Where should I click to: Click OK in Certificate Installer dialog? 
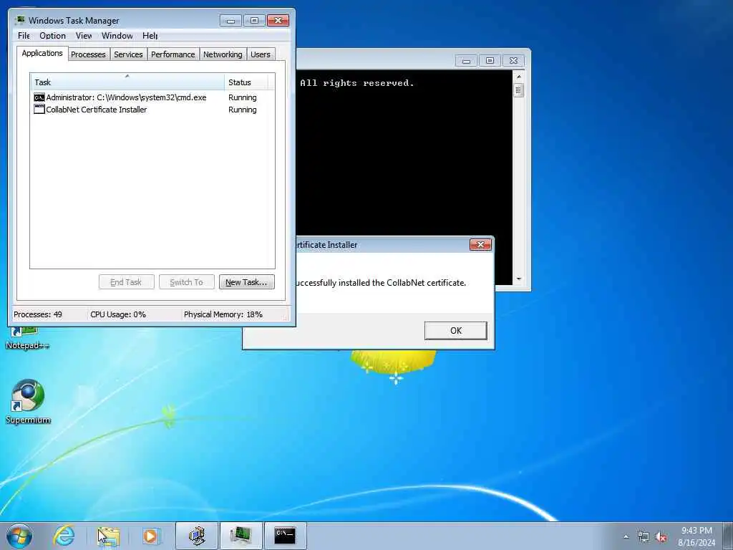[456, 331]
